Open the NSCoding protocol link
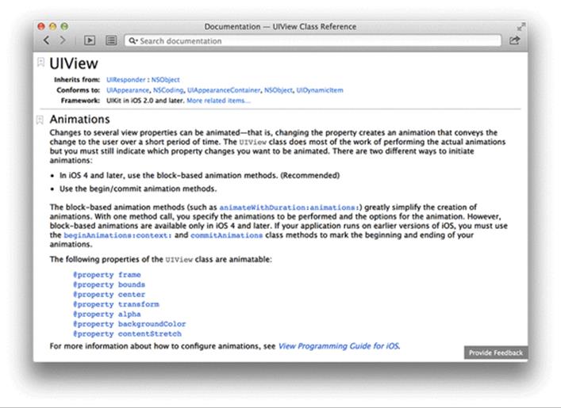The height and width of the screenshot is (408, 561). [168, 90]
